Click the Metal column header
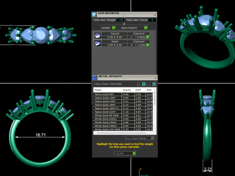This screenshot has width=235, height=176. coord(108,90)
